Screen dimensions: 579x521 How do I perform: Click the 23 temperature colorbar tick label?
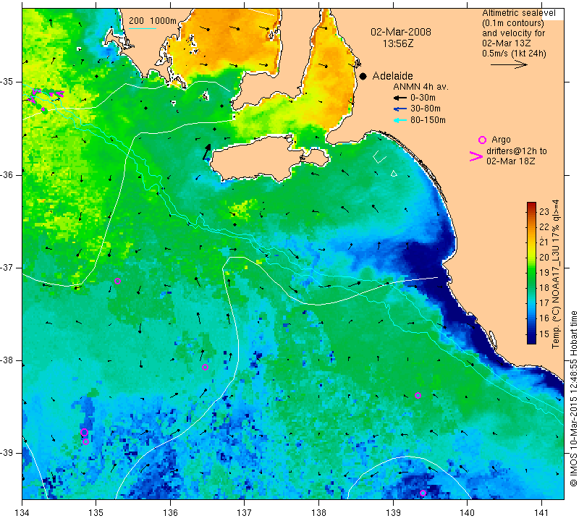(544, 211)
